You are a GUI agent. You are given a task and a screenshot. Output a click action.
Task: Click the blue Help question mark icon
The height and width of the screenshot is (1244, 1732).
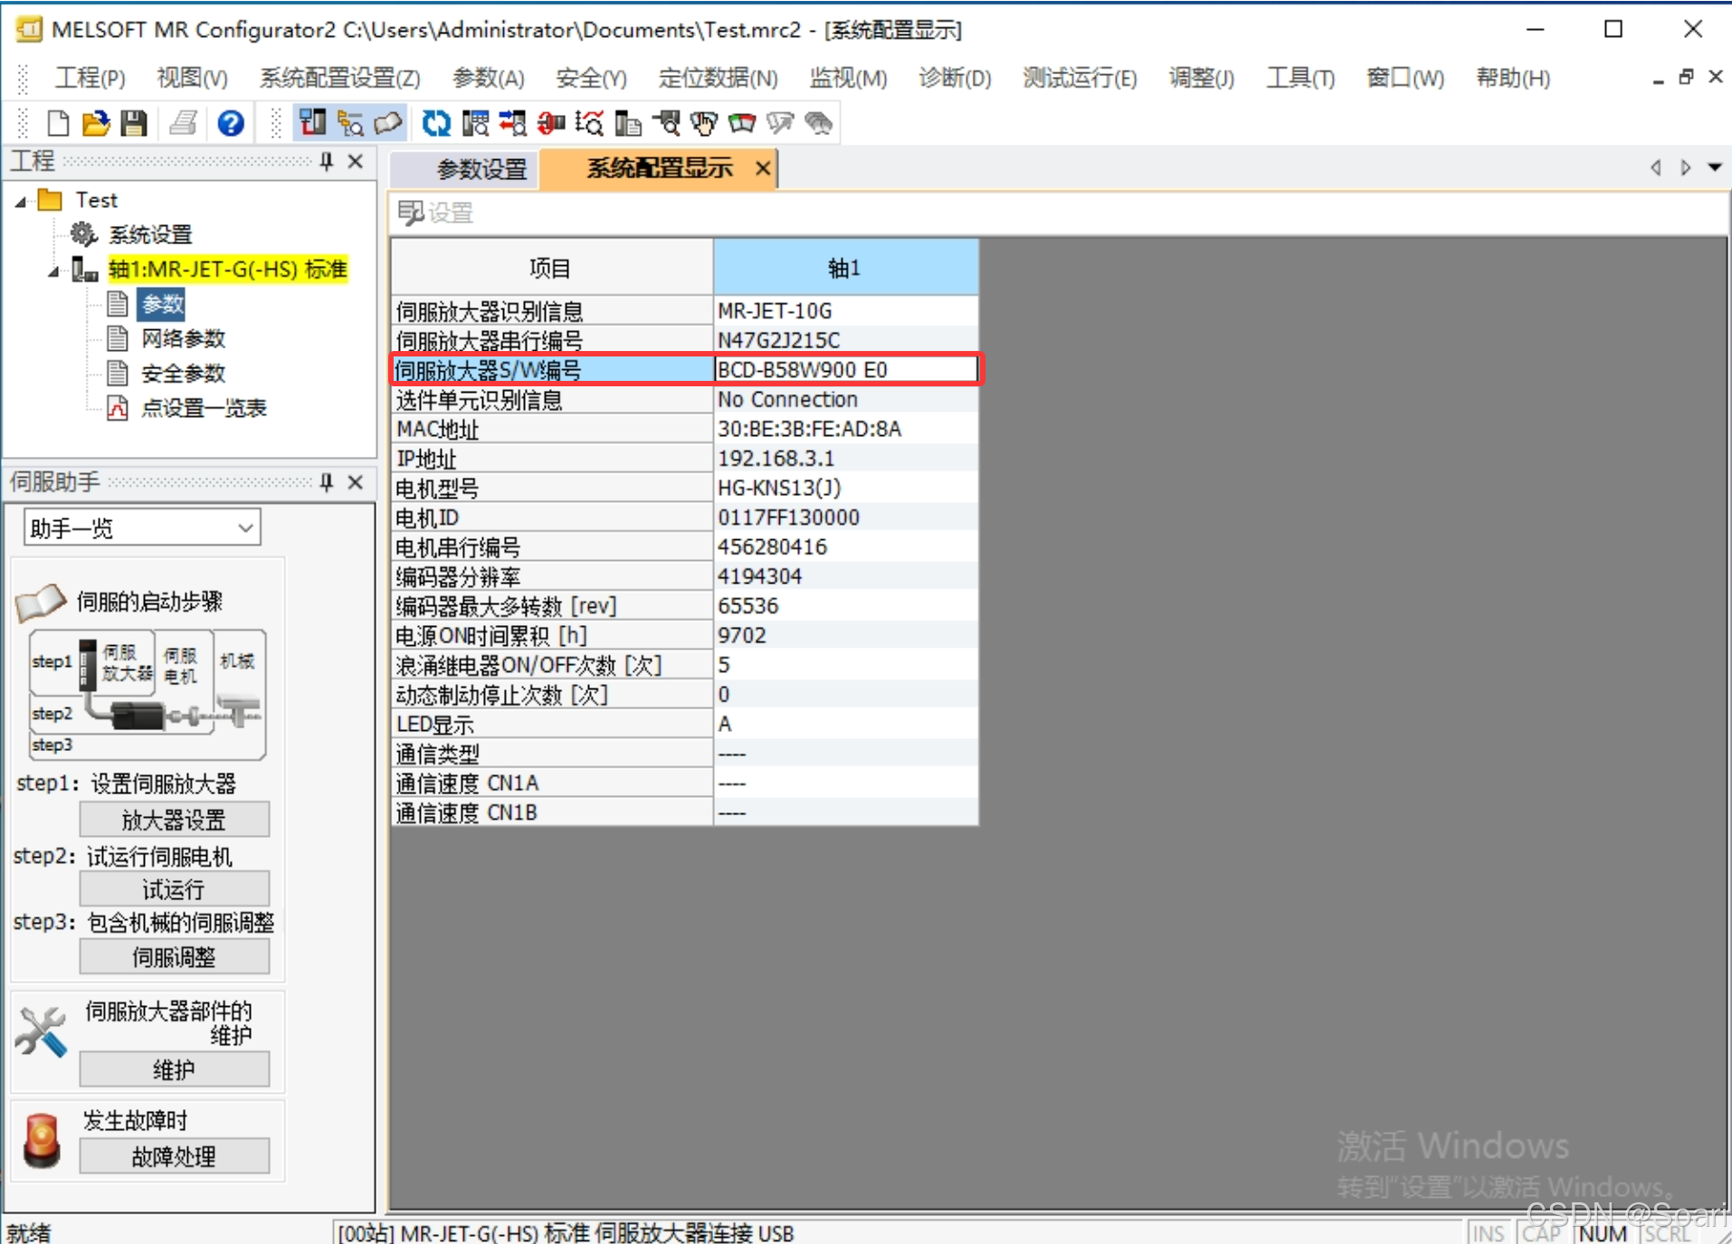point(231,123)
